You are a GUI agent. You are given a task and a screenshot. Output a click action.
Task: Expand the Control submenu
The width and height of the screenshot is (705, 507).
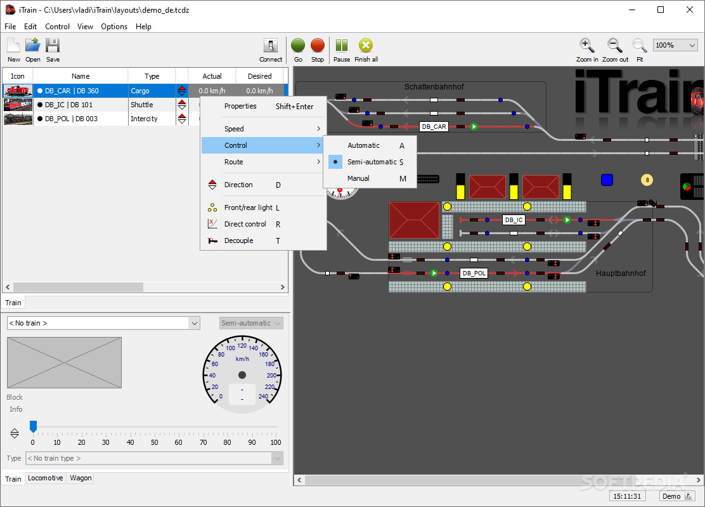click(263, 145)
